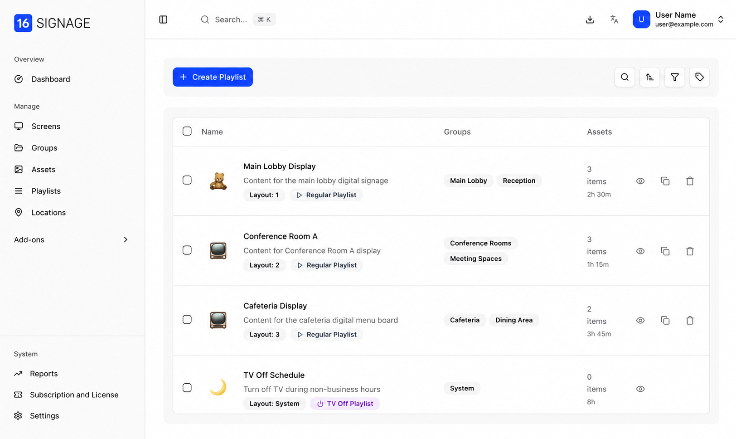Click the moon icon of TV Off Schedule
The image size is (736, 439).
click(x=218, y=388)
